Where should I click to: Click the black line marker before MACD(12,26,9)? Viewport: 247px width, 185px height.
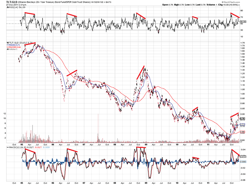pos(8,147)
